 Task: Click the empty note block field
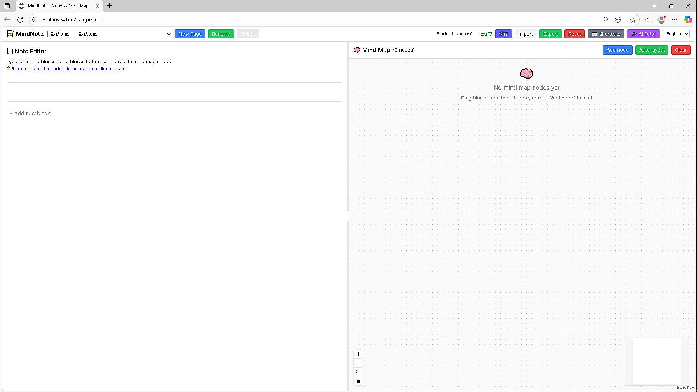tap(174, 92)
